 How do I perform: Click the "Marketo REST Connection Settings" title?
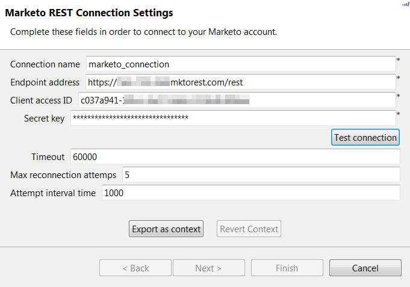point(89,12)
